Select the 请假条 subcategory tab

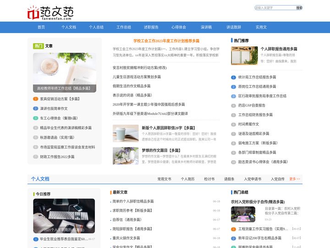pos(229,179)
